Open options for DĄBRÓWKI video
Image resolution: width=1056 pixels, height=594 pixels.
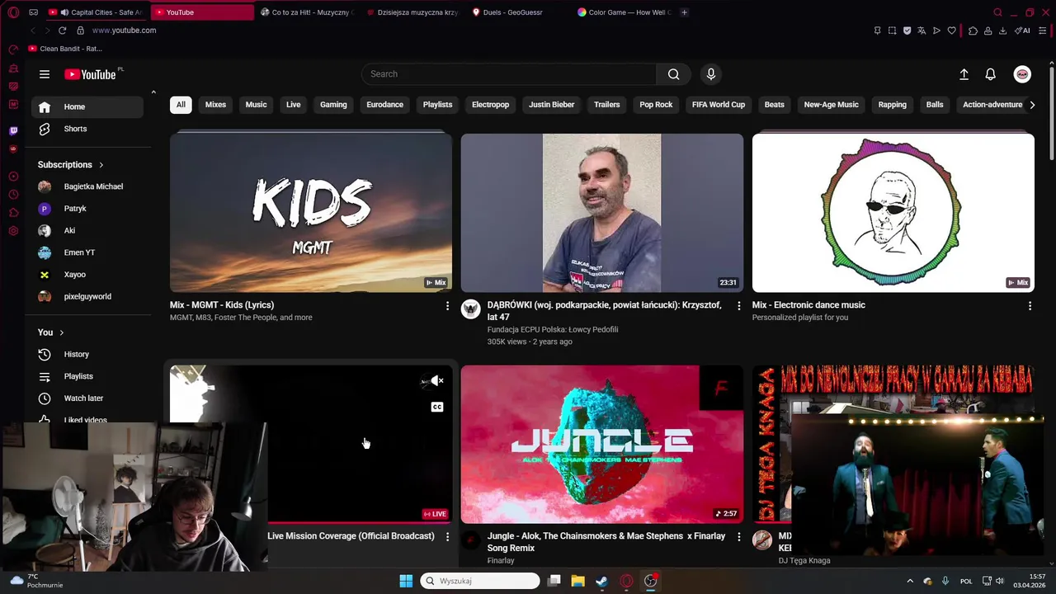[738, 306]
